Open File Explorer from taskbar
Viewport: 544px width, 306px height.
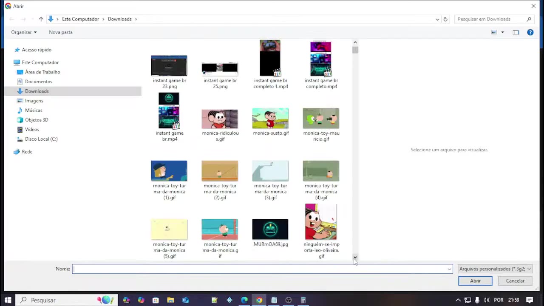click(170, 300)
